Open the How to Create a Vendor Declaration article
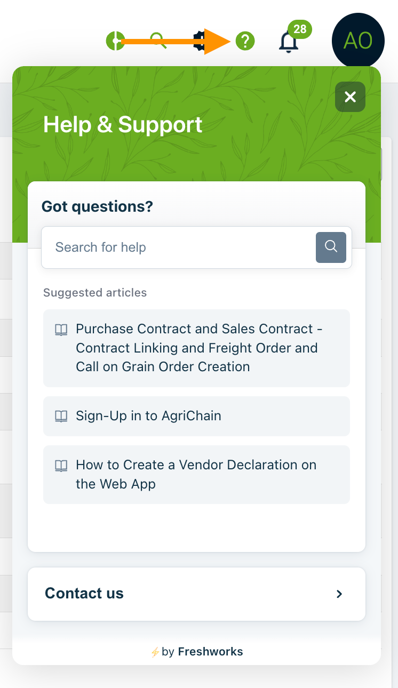 [196, 475]
